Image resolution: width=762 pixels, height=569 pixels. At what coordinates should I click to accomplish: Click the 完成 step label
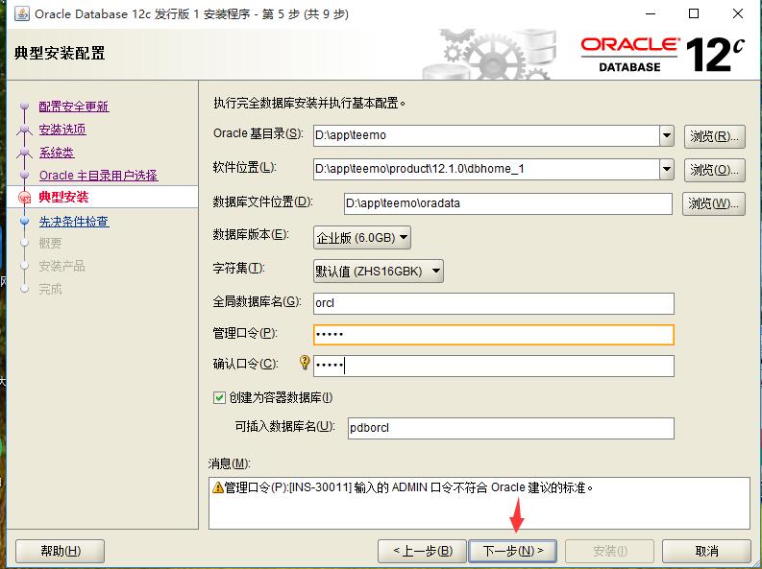coord(50,290)
